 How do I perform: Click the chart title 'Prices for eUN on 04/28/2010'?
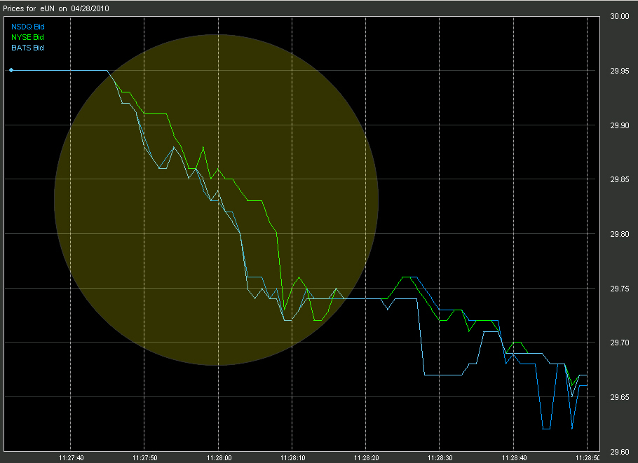(x=56, y=8)
